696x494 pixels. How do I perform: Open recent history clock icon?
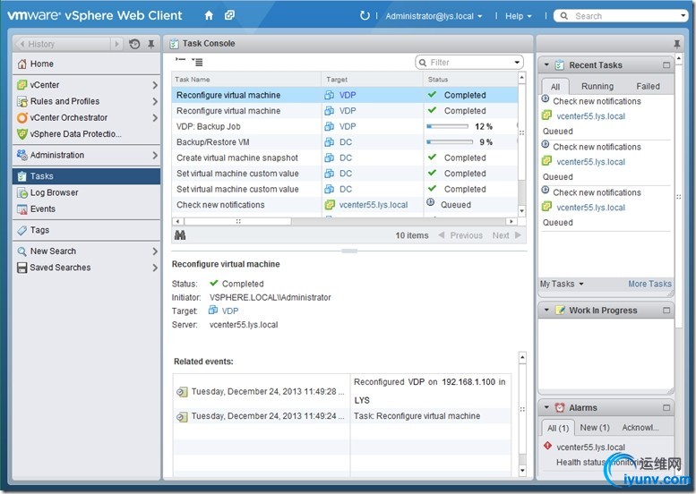point(134,44)
